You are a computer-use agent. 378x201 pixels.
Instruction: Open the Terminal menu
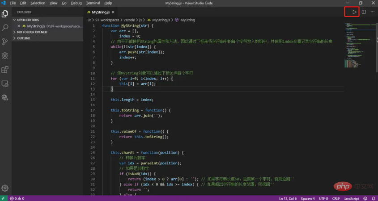click(x=93, y=3)
